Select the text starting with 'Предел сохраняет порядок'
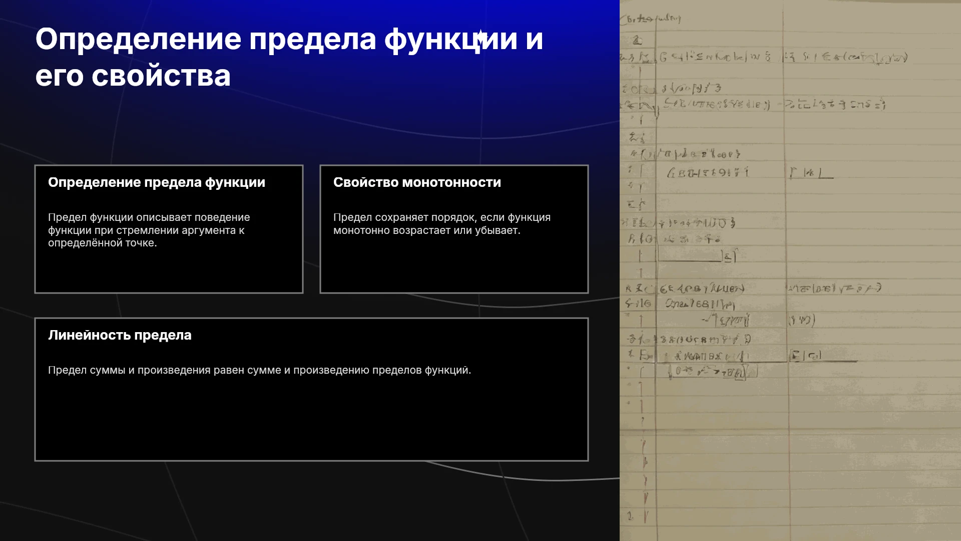The image size is (961, 541). (x=442, y=224)
